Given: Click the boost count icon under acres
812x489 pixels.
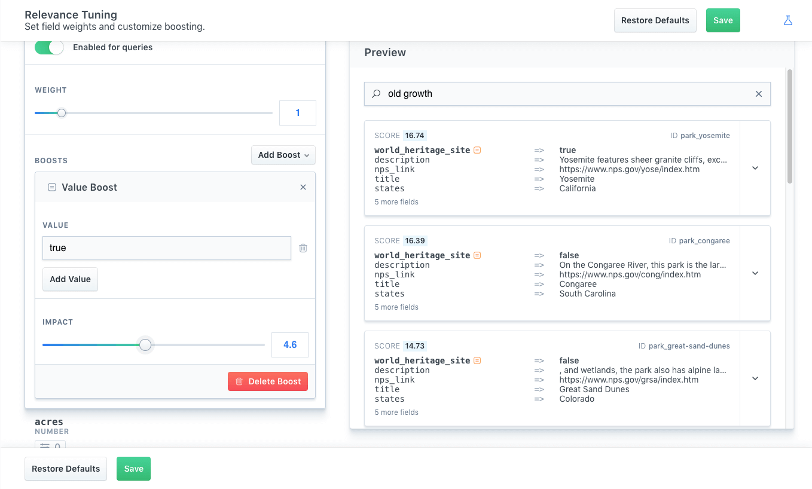Looking at the screenshot, I should 50,445.
